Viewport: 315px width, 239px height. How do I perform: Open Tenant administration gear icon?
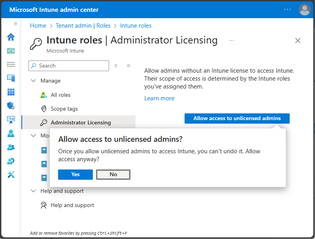coord(11,161)
